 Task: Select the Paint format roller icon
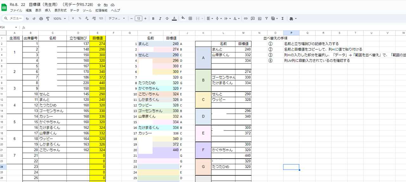pos(48,19)
